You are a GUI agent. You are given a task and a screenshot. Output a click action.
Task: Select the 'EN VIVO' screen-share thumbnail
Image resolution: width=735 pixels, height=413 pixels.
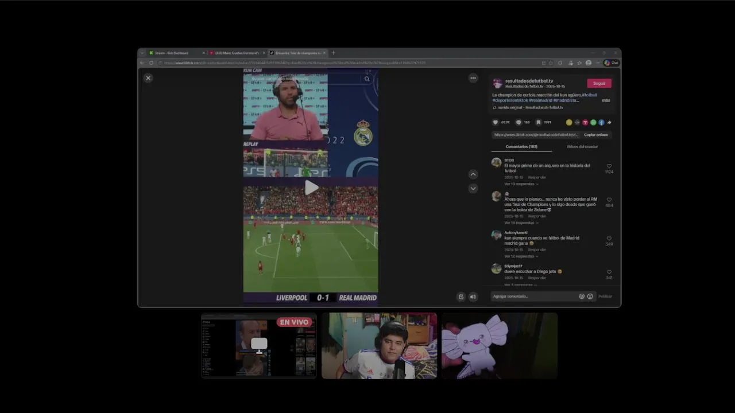pyautogui.click(x=259, y=345)
